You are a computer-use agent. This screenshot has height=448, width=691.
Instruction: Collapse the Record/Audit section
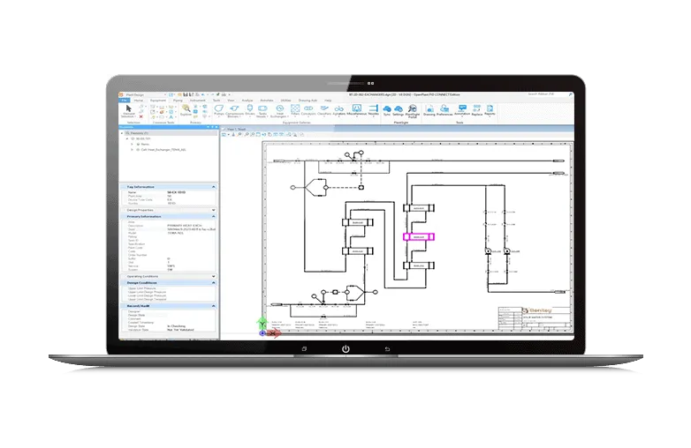point(214,306)
